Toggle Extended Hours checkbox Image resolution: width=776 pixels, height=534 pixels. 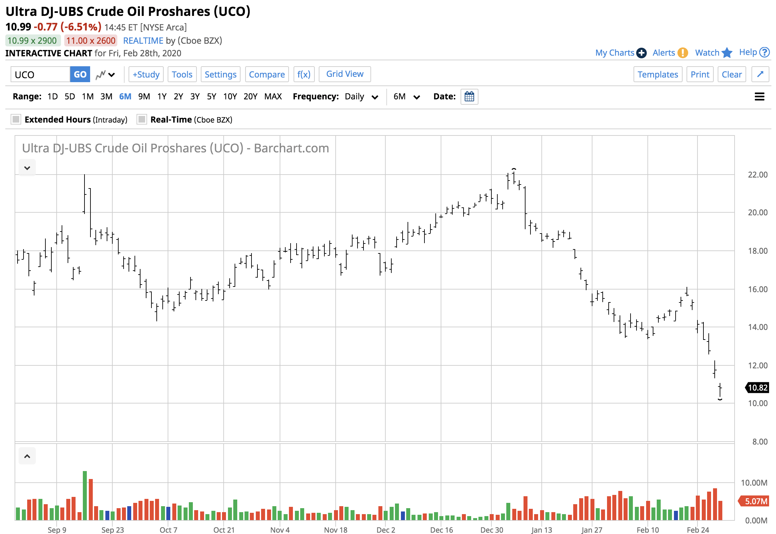16,120
